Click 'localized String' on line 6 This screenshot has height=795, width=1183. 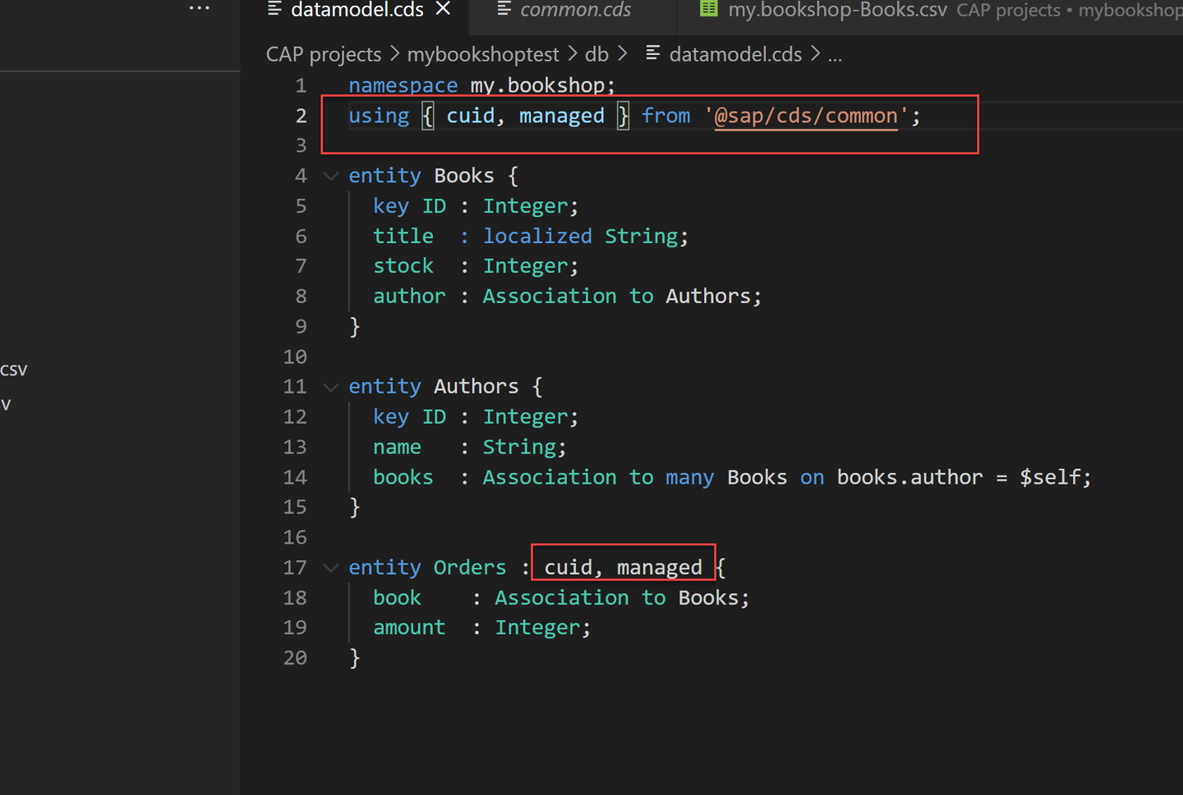coord(580,237)
